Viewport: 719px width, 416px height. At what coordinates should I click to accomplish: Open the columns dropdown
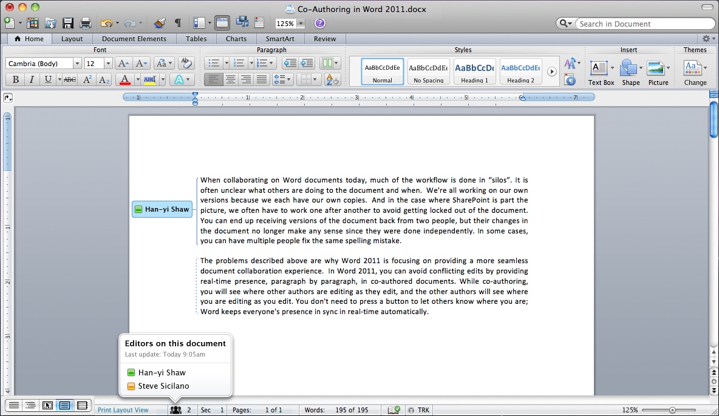(x=330, y=63)
